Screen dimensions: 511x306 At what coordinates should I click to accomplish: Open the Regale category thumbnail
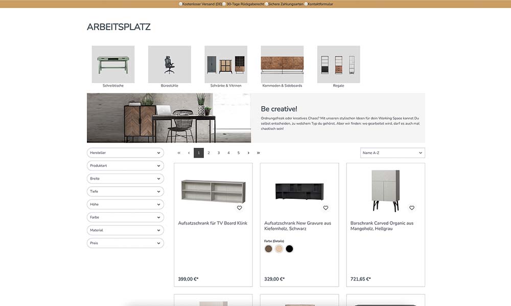point(339,64)
